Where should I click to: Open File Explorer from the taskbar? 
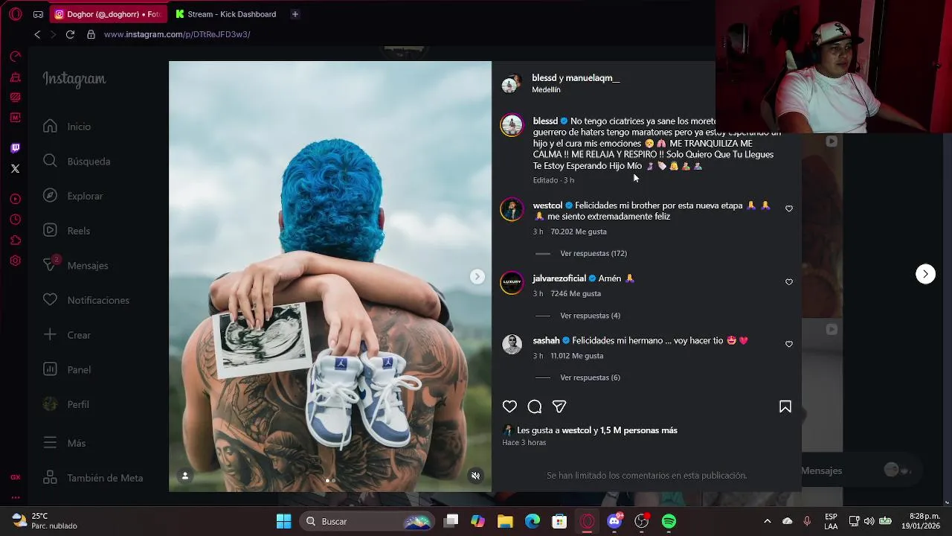point(505,521)
